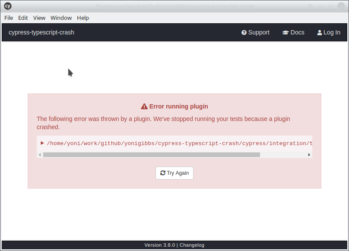Open the Docs link
The width and height of the screenshot is (349, 251).
293,32
